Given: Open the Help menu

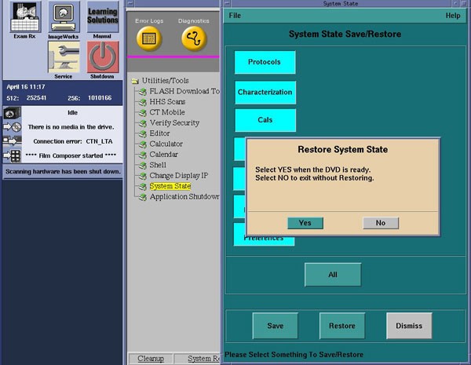Looking at the screenshot, I should pos(453,16).
